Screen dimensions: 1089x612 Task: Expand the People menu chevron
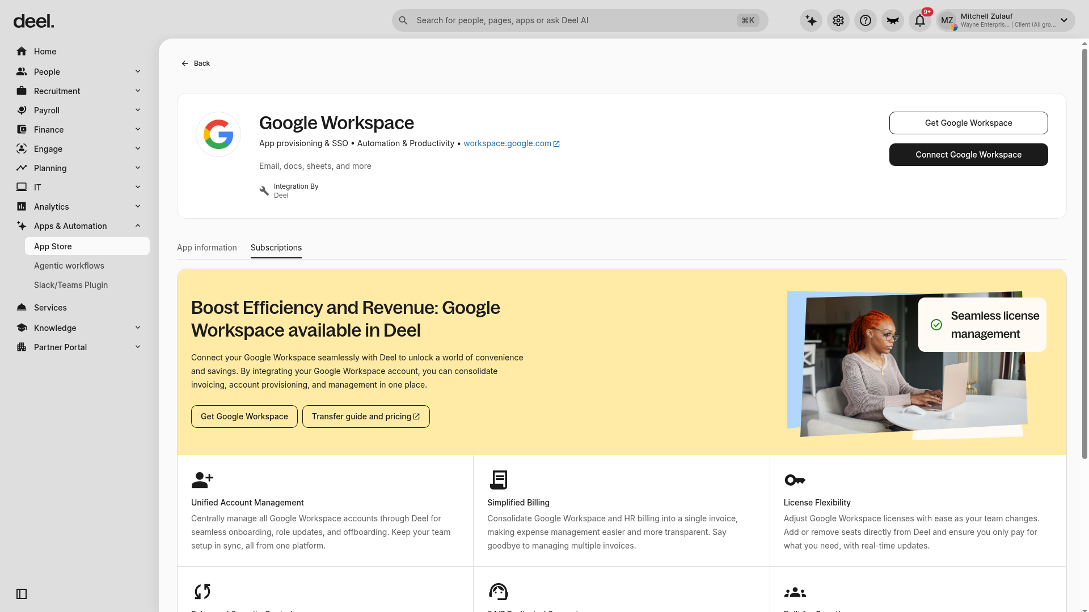(138, 71)
